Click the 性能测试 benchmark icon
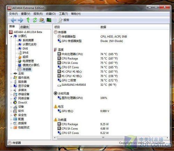Viewport: 174px width, 151px height. [x=15, y=127]
